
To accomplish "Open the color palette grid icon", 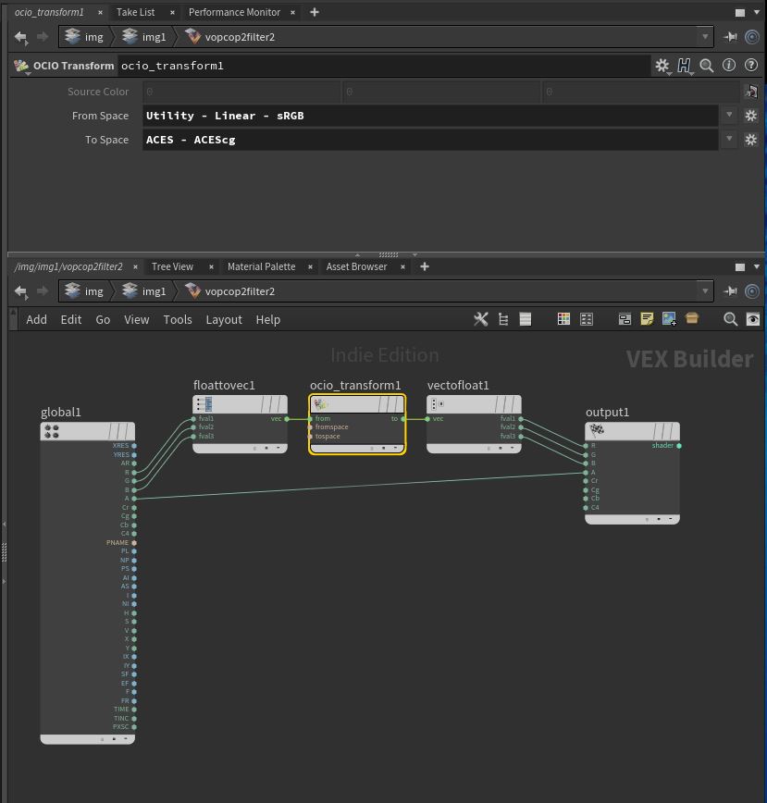I will click(x=563, y=319).
